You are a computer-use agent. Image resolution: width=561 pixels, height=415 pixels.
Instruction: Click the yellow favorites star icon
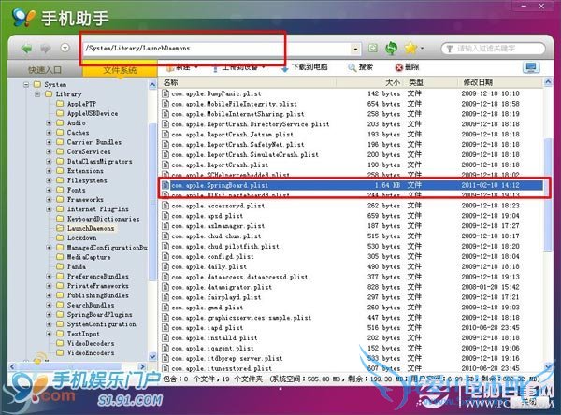411,48
